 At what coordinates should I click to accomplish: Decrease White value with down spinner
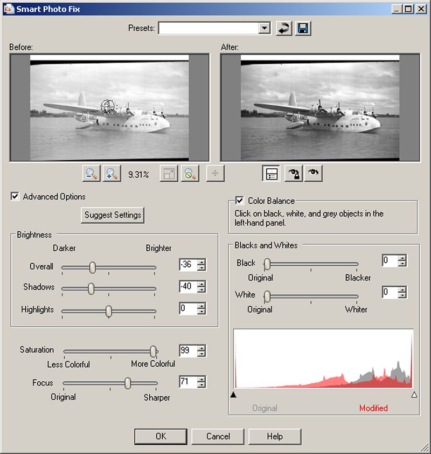point(402,295)
